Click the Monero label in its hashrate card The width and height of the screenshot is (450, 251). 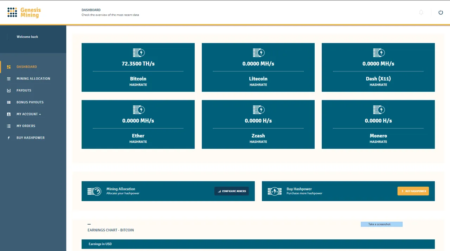tap(378, 136)
